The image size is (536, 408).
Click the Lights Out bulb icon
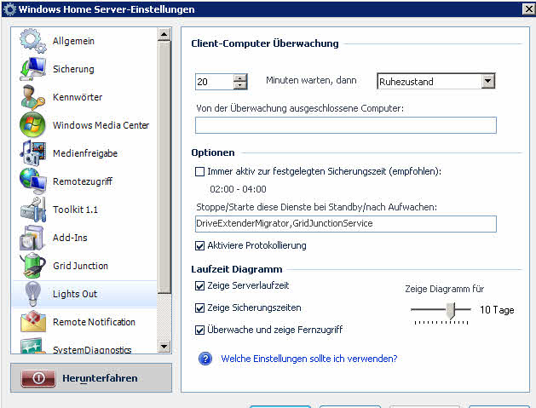pyautogui.click(x=33, y=294)
